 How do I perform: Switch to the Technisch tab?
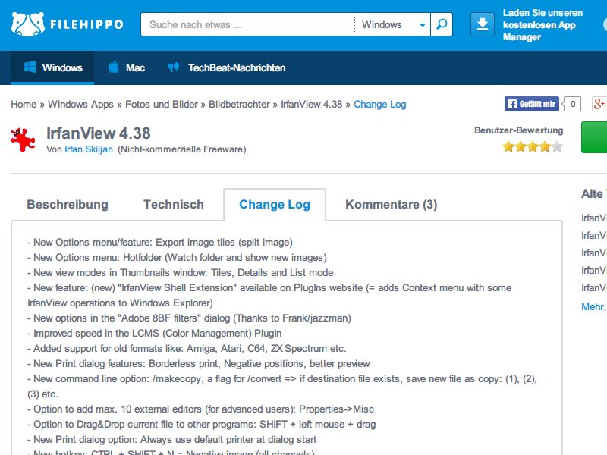click(174, 204)
